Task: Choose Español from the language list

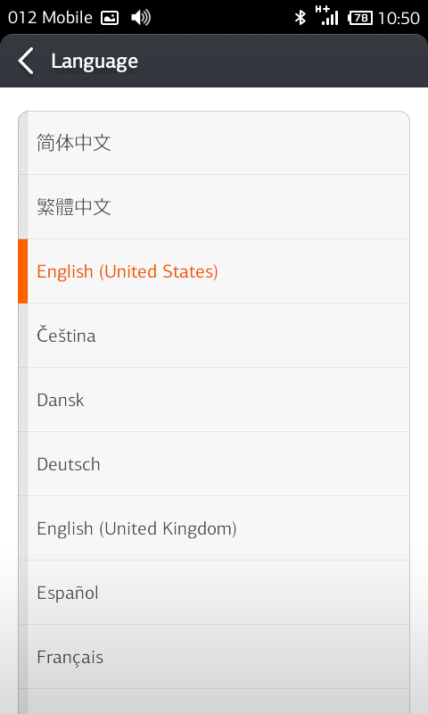Action: coord(214,592)
